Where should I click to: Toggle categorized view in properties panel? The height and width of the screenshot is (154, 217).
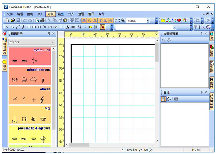click(x=164, y=99)
